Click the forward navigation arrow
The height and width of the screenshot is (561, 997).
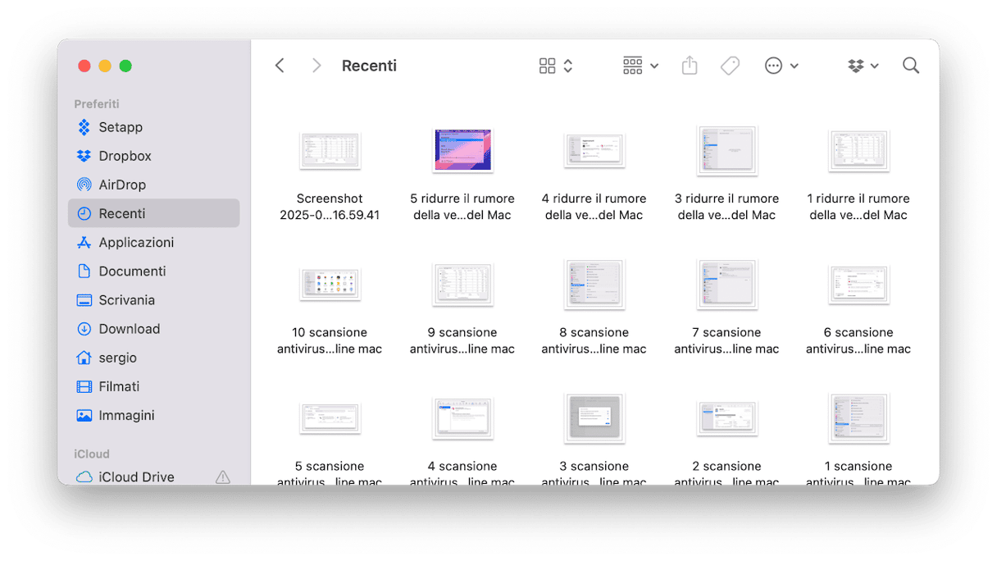pyautogui.click(x=316, y=66)
